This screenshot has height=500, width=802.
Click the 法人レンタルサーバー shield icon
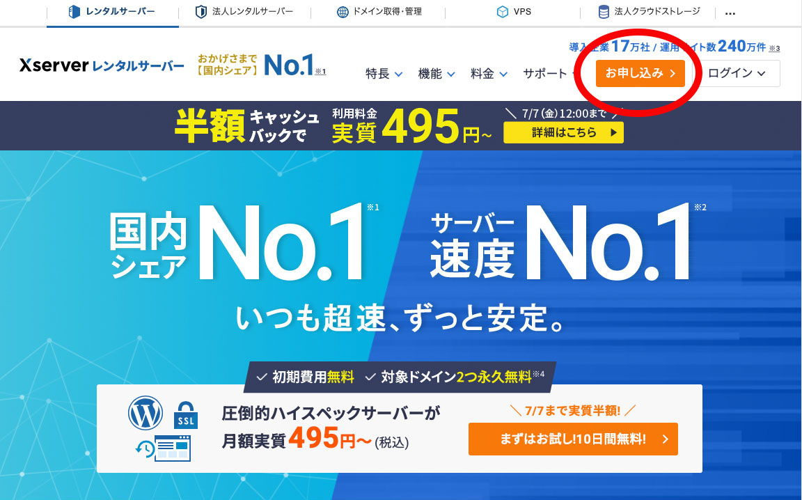(201, 11)
